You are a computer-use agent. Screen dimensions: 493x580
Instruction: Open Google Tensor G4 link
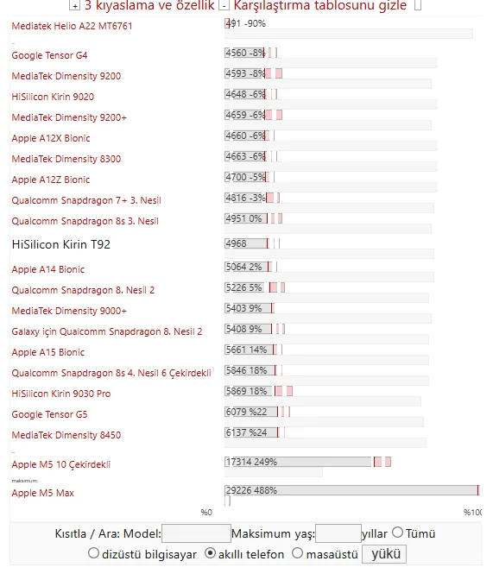(49, 55)
